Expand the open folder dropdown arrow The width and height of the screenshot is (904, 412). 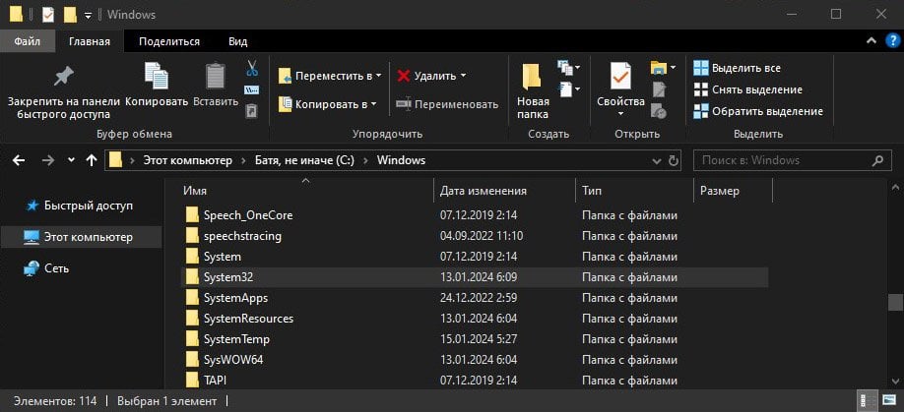point(673,68)
